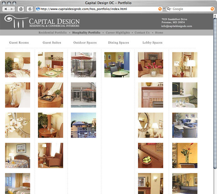
Task: Click the orange snapback icon in address bar
Action: [160, 9]
